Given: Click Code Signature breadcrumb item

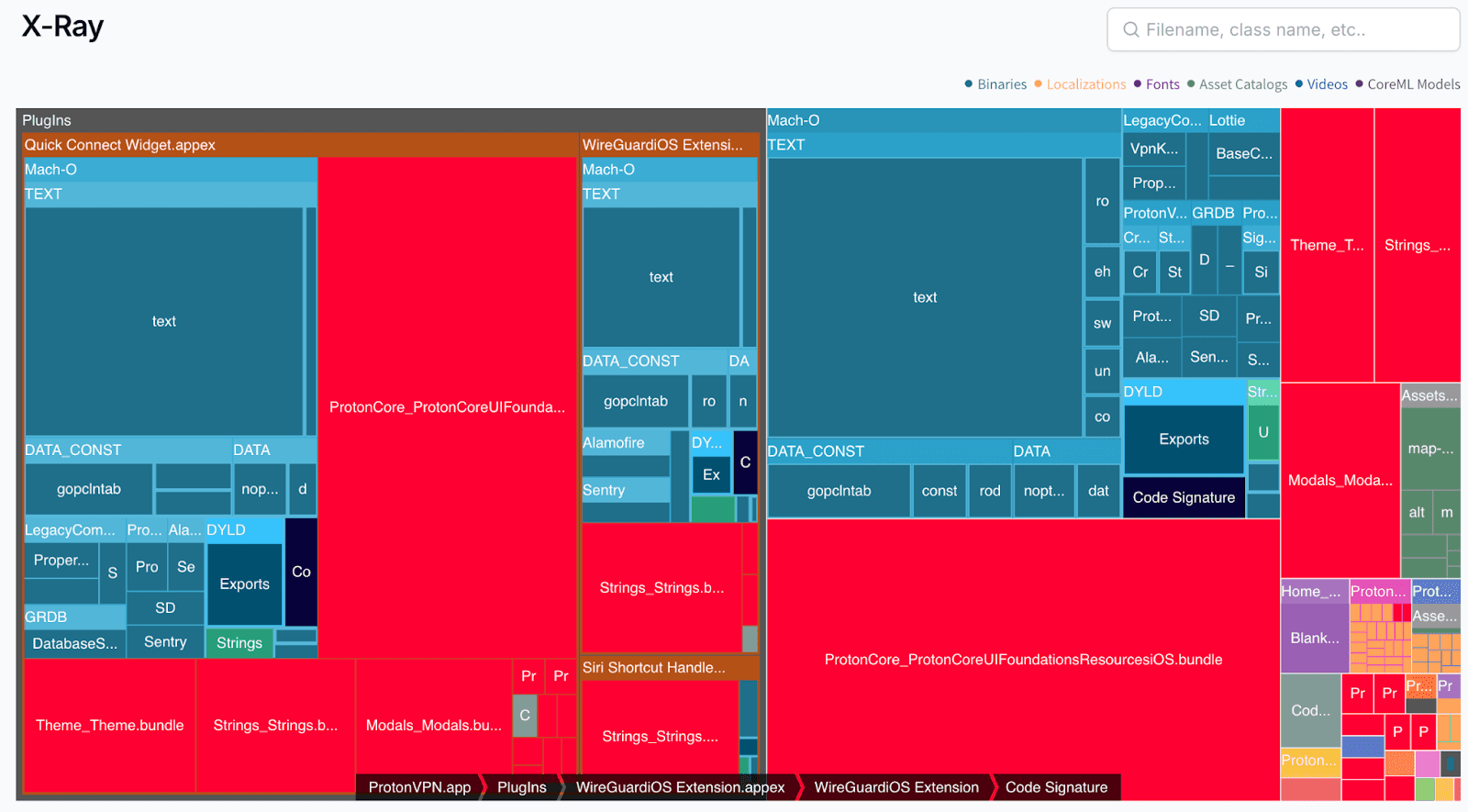Looking at the screenshot, I should [x=1056, y=787].
